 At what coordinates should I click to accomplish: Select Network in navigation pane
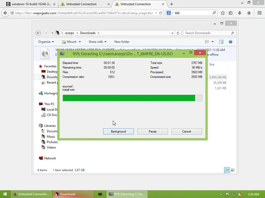coord(48,158)
